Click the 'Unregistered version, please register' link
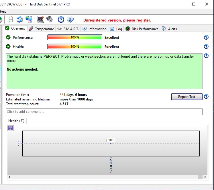 pyautogui.click(x=117, y=20)
